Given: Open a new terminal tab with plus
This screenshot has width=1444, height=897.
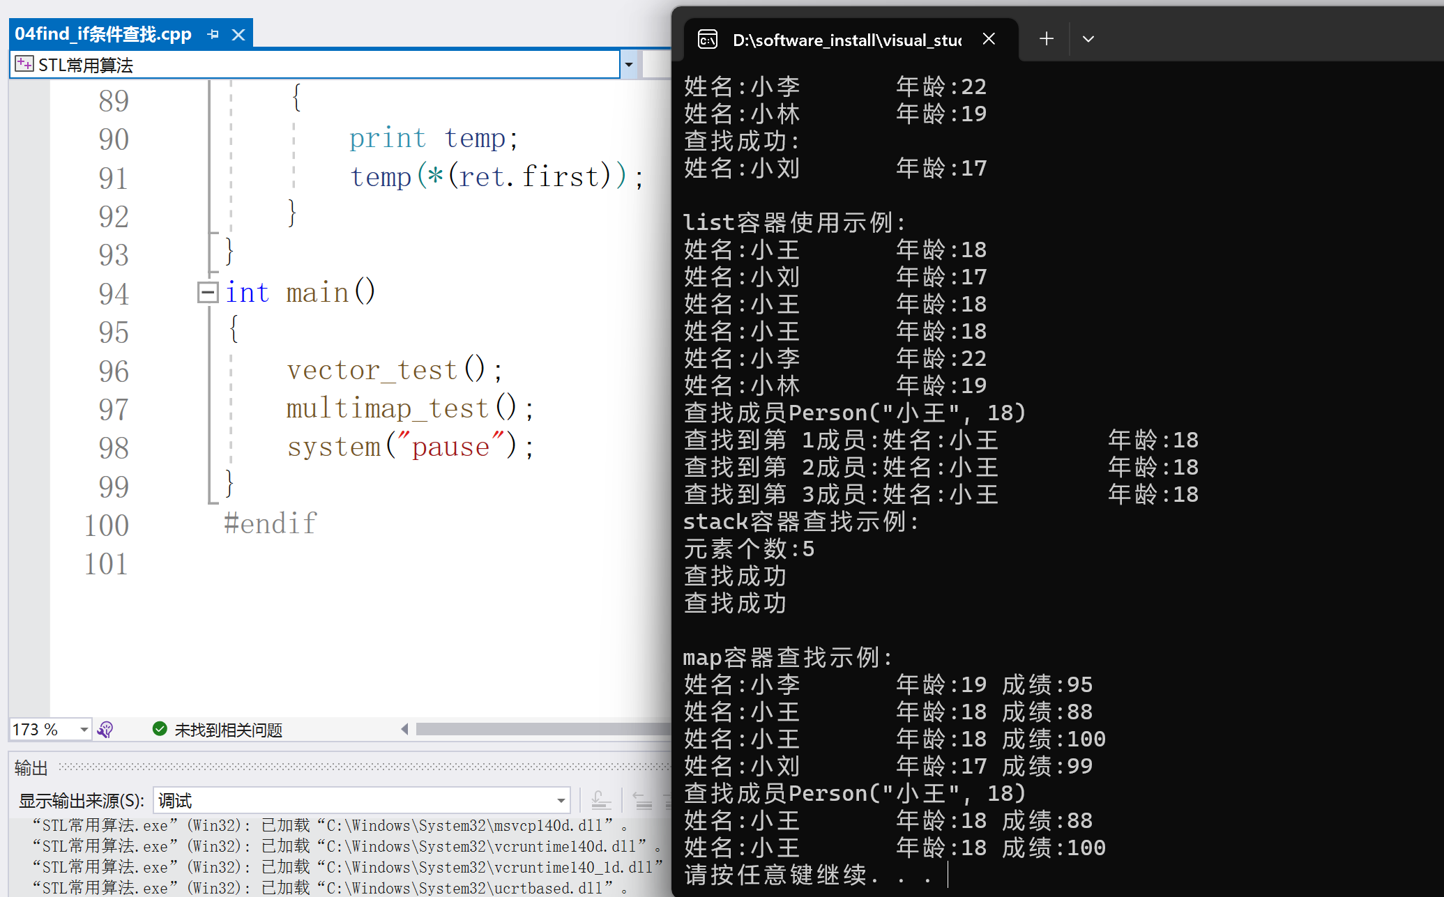Looking at the screenshot, I should 1046,39.
